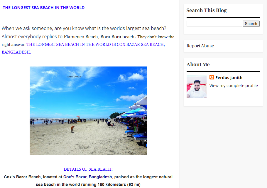Follow the Cox's Bazar hyperlink
The width and height of the screenshot is (267, 188).
(75, 177)
